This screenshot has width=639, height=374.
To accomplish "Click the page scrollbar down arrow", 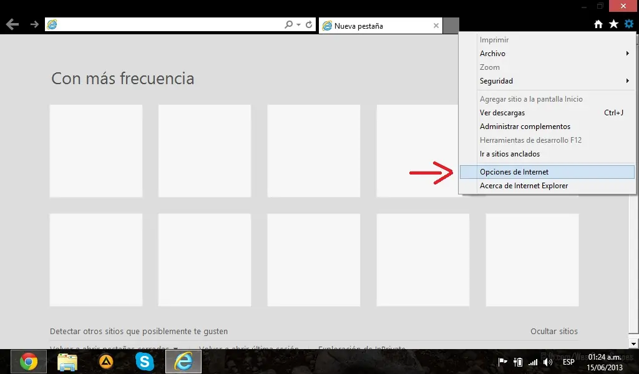I will coord(634,343).
